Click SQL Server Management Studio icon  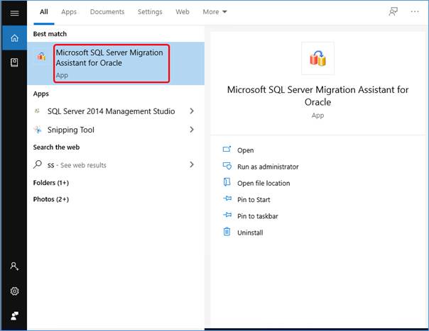pyautogui.click(x=38, y=111)
